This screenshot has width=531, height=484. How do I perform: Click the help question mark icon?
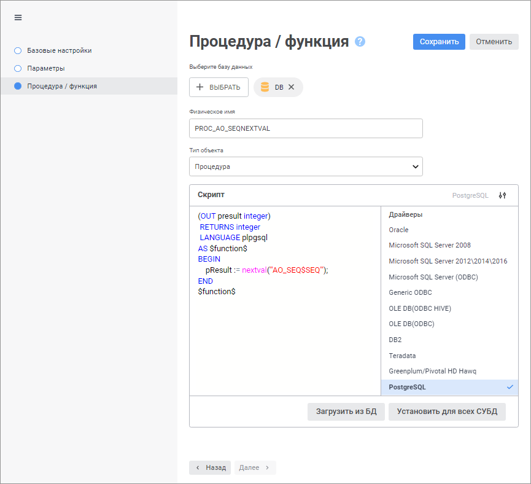point(360,42)
